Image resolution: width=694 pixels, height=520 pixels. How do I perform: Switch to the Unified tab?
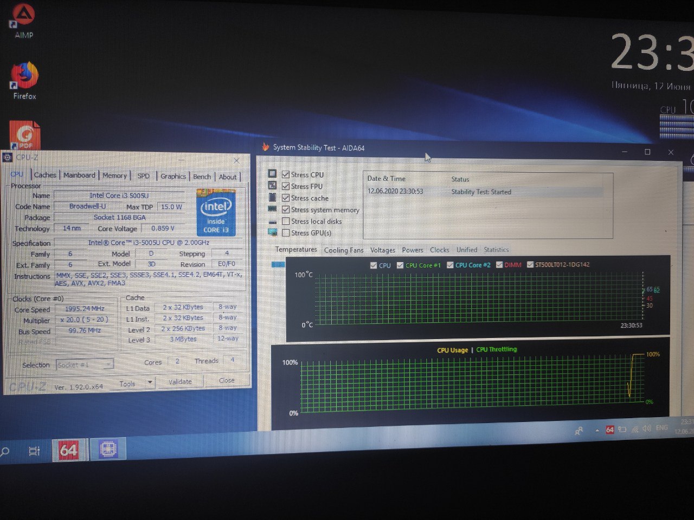[467, 250]
